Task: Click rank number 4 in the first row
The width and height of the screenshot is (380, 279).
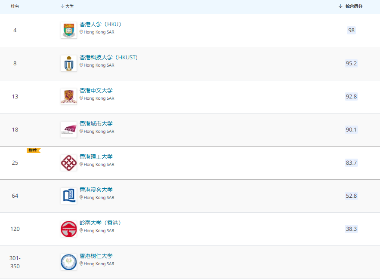Action: point(15,30)
